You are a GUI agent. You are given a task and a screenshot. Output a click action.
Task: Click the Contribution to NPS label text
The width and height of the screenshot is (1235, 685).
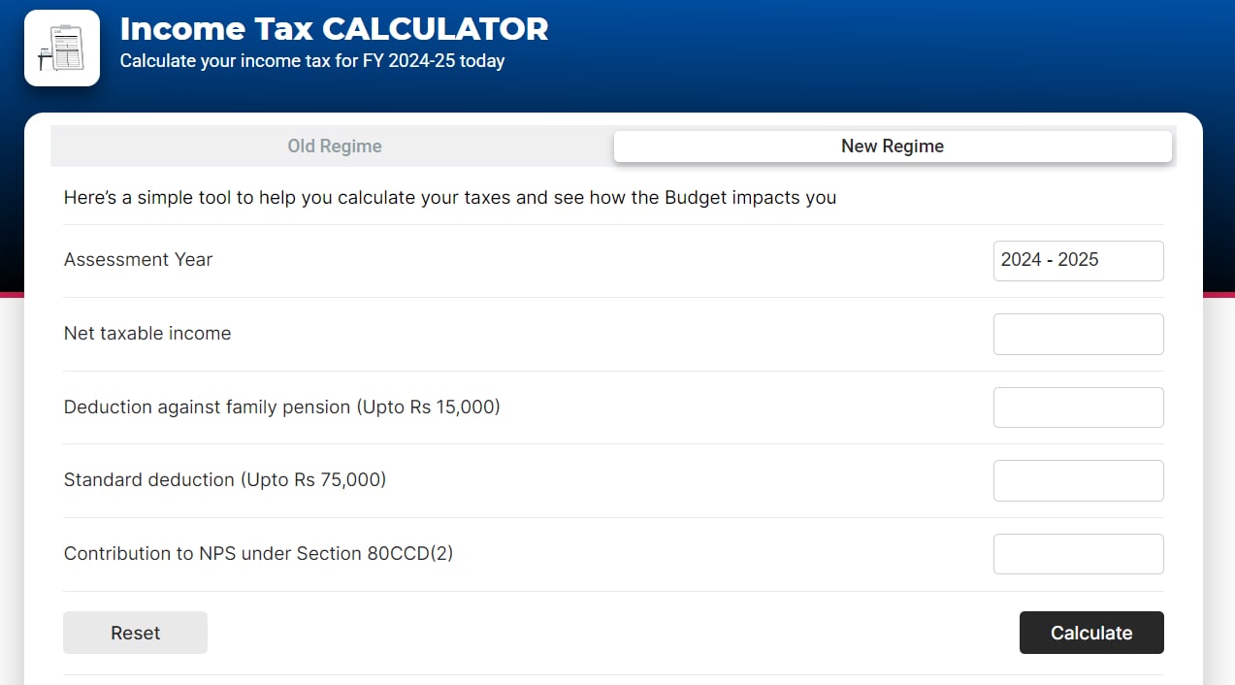258,554
